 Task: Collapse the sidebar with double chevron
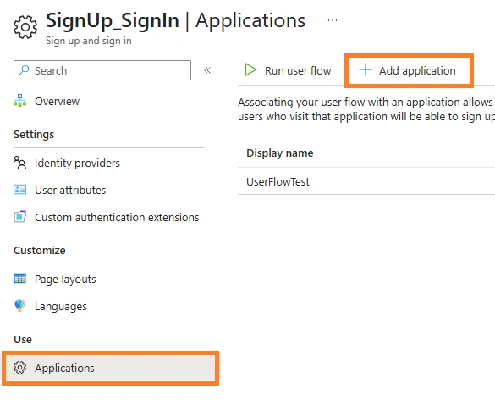click(207, 70)
